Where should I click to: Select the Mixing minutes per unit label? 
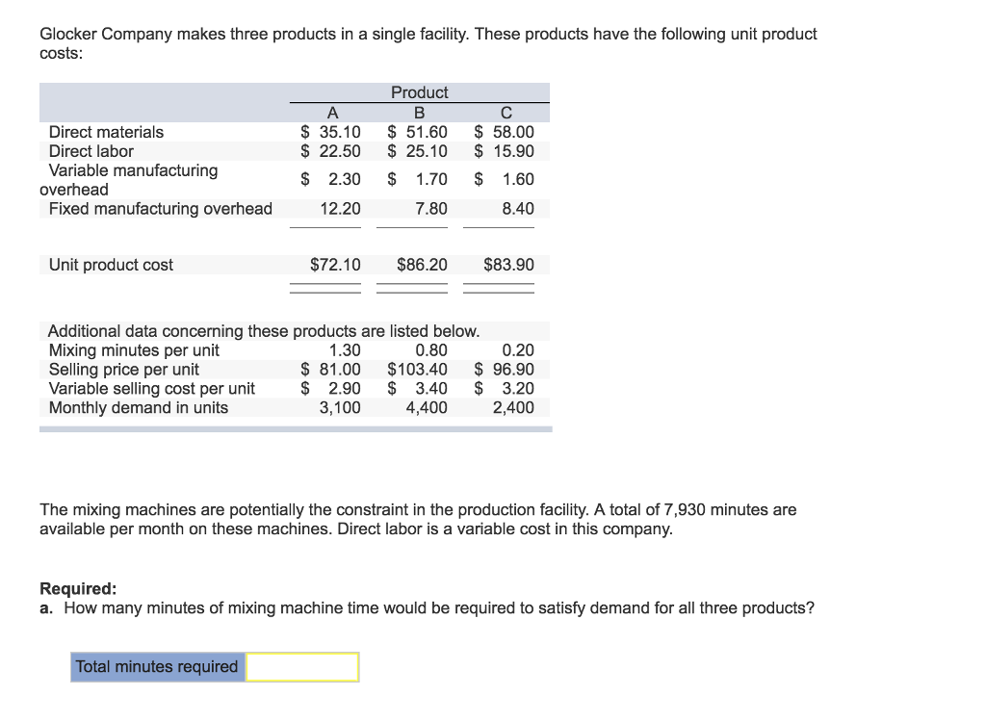[x=134, y=349]
